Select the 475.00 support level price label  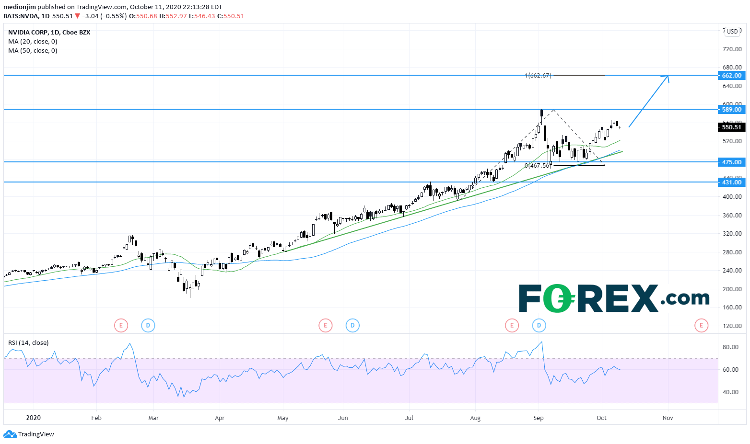coord(732,162)
